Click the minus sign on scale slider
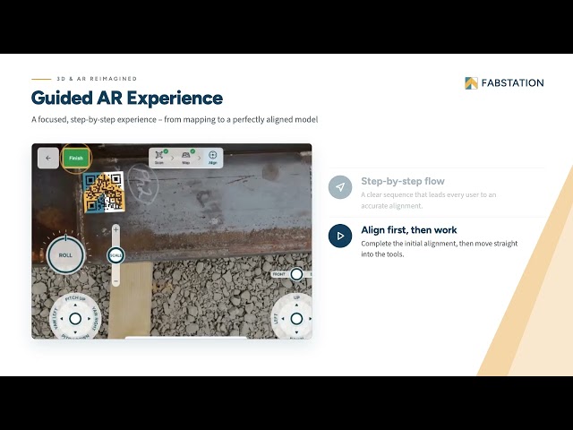Screen dimensions: 573x430 click(115, 281)
